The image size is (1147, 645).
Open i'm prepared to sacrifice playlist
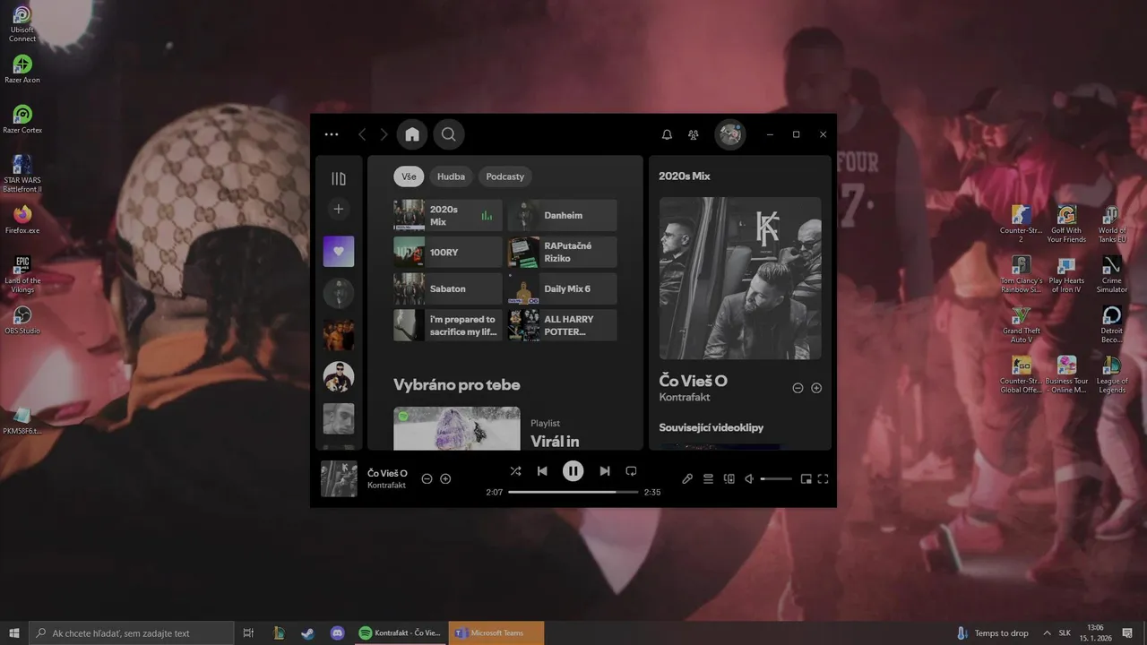(448, 325)
